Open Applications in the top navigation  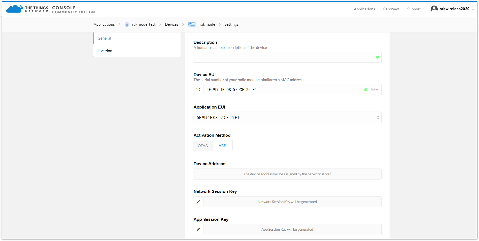364,9
